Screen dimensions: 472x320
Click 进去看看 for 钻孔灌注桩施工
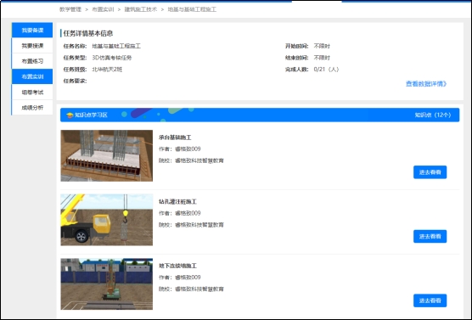(x=430, y=236)
